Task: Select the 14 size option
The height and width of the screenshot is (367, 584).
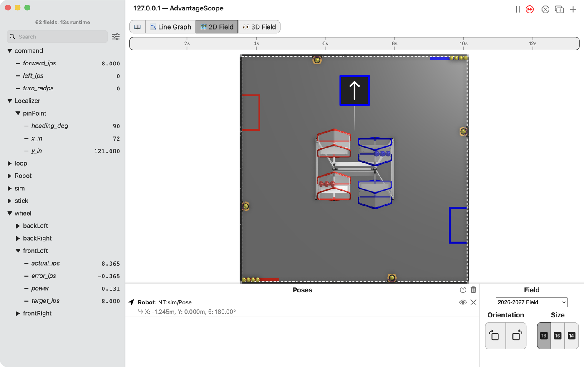Action: (x=571, y=336)
